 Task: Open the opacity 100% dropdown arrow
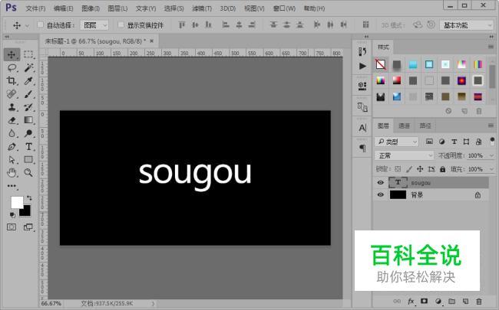[x=491, y=156]
